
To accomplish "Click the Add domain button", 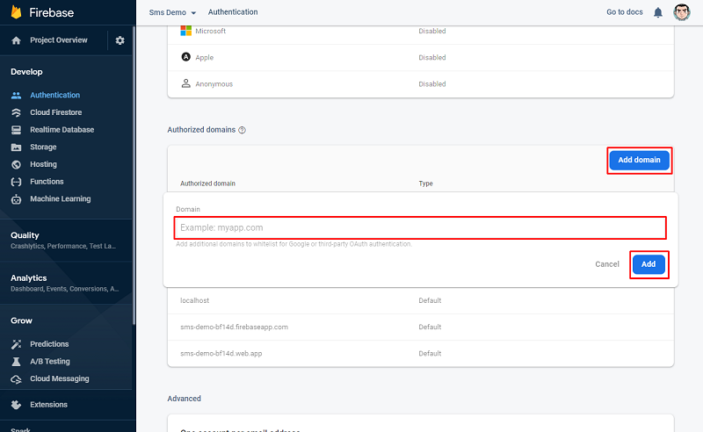I will 639,160.
